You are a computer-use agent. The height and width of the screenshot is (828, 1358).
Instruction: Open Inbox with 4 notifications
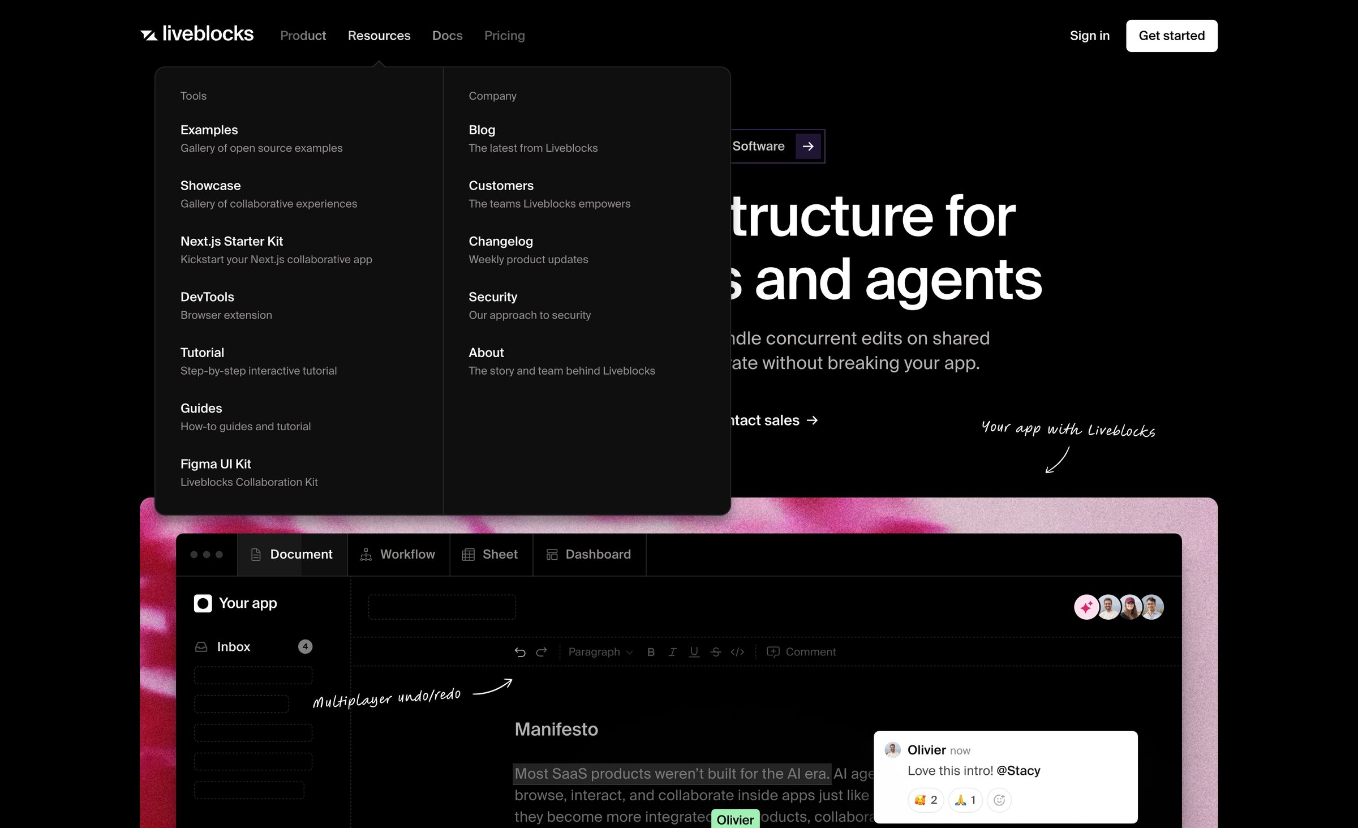point(253,646)
